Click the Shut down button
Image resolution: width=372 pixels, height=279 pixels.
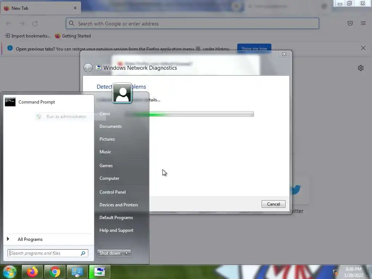coord(110,253)
